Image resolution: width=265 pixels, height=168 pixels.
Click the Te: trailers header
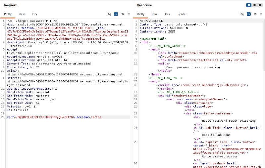(x=18, y=110)
